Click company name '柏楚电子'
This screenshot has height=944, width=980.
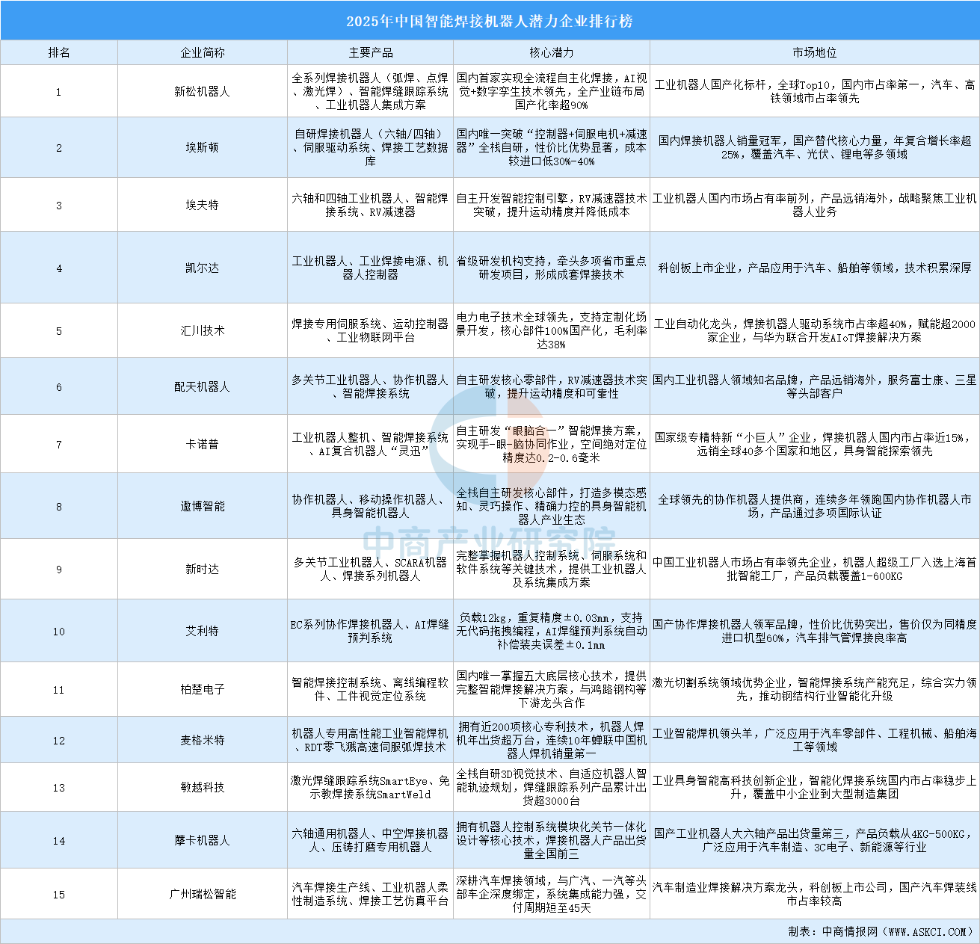pos(203,689)
